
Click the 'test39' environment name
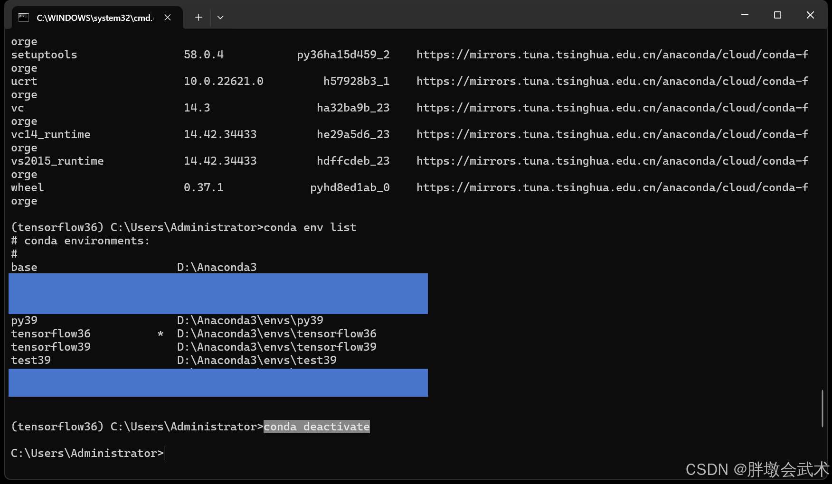coord(31,360)
